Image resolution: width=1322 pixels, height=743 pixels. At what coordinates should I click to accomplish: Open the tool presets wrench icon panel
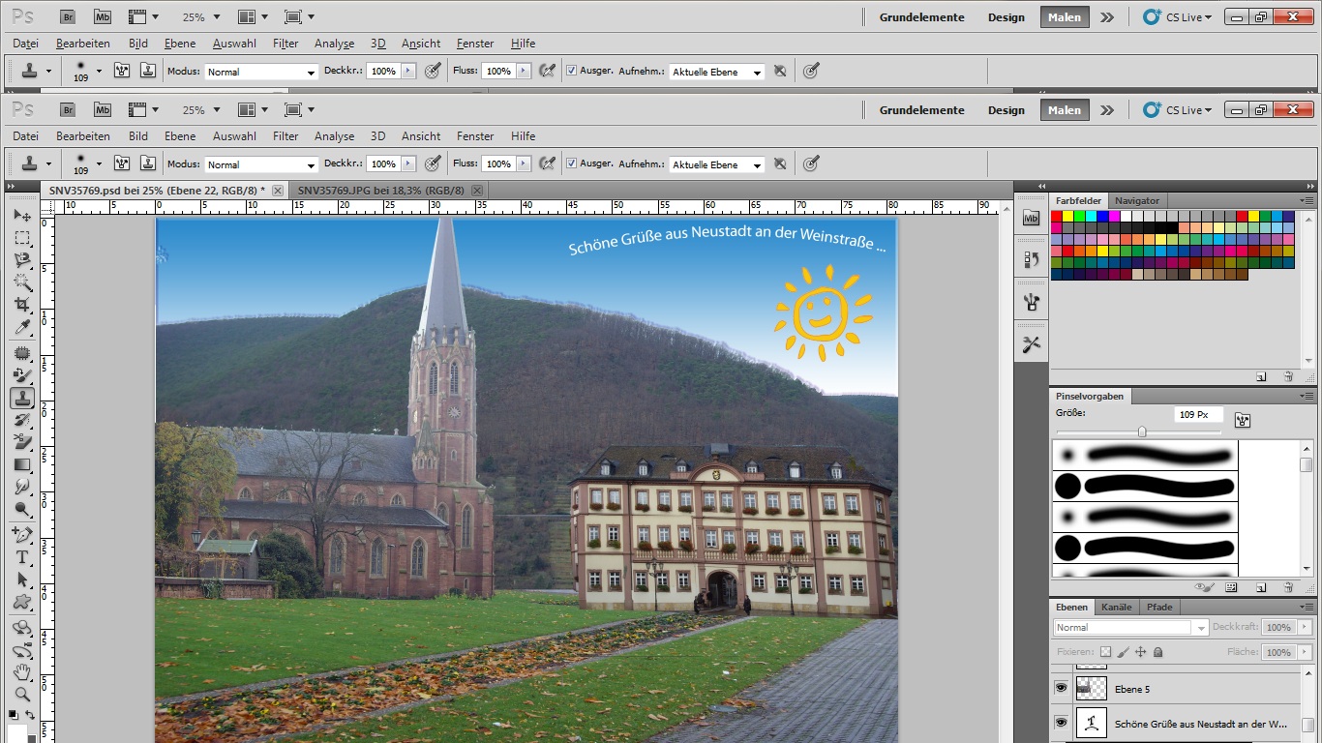pyautogui.click(x=1031, y=344)
